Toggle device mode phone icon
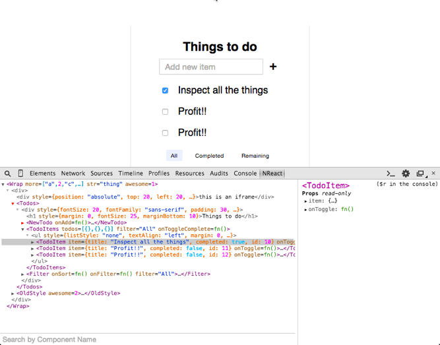Image resolution: width=440 pixels, height=345 pixels. [x=20, y=173]
